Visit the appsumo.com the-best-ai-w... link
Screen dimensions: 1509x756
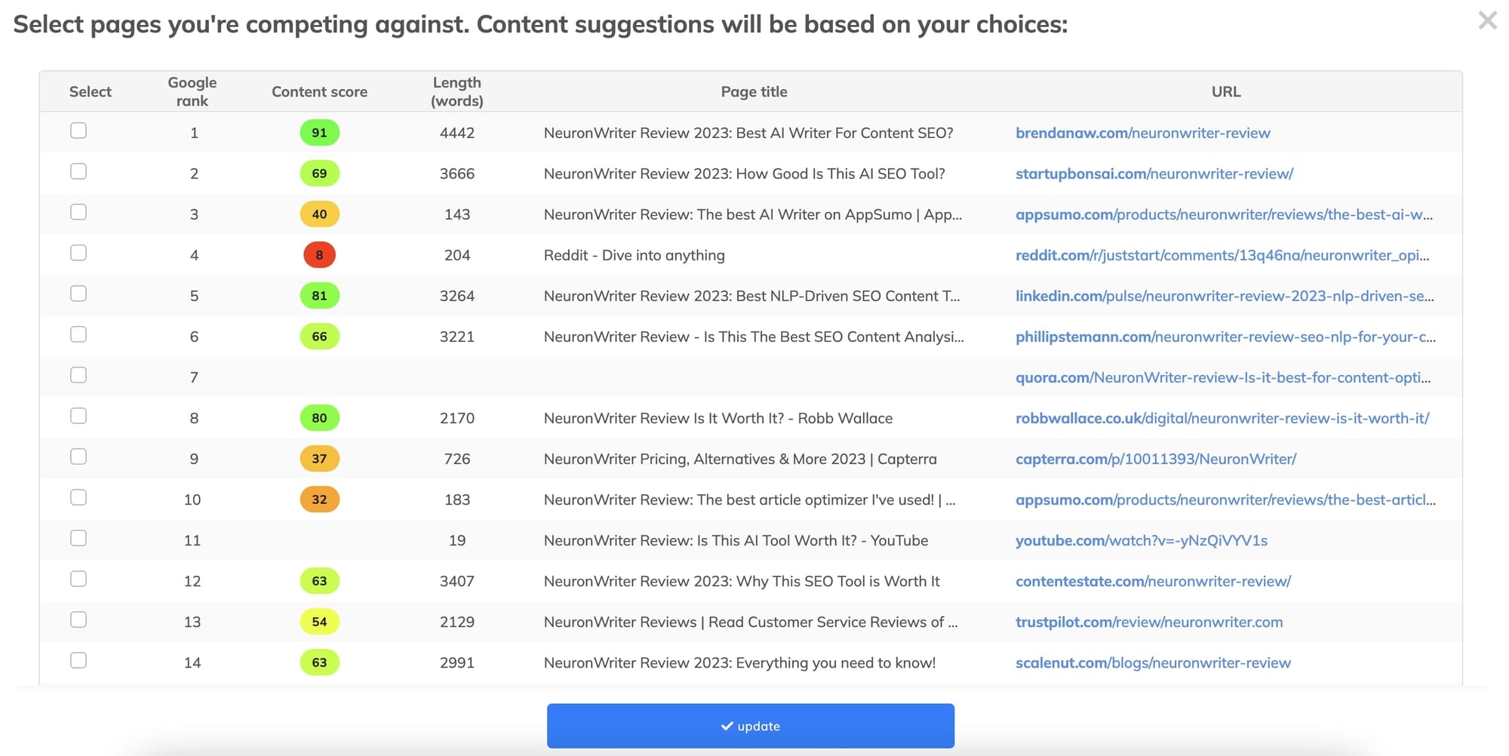pyautogui.click(x=1225, y=214)
